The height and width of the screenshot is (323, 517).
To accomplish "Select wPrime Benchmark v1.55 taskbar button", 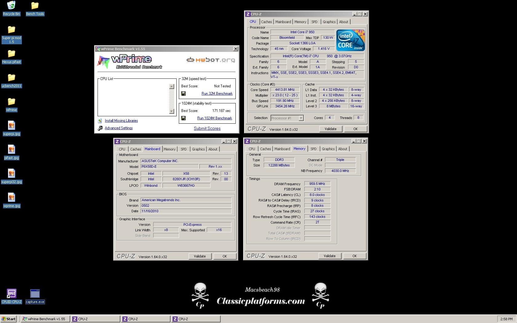I will 45,319.
